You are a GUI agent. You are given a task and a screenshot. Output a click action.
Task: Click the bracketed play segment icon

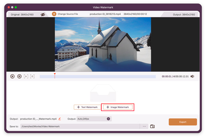[26, 76]
